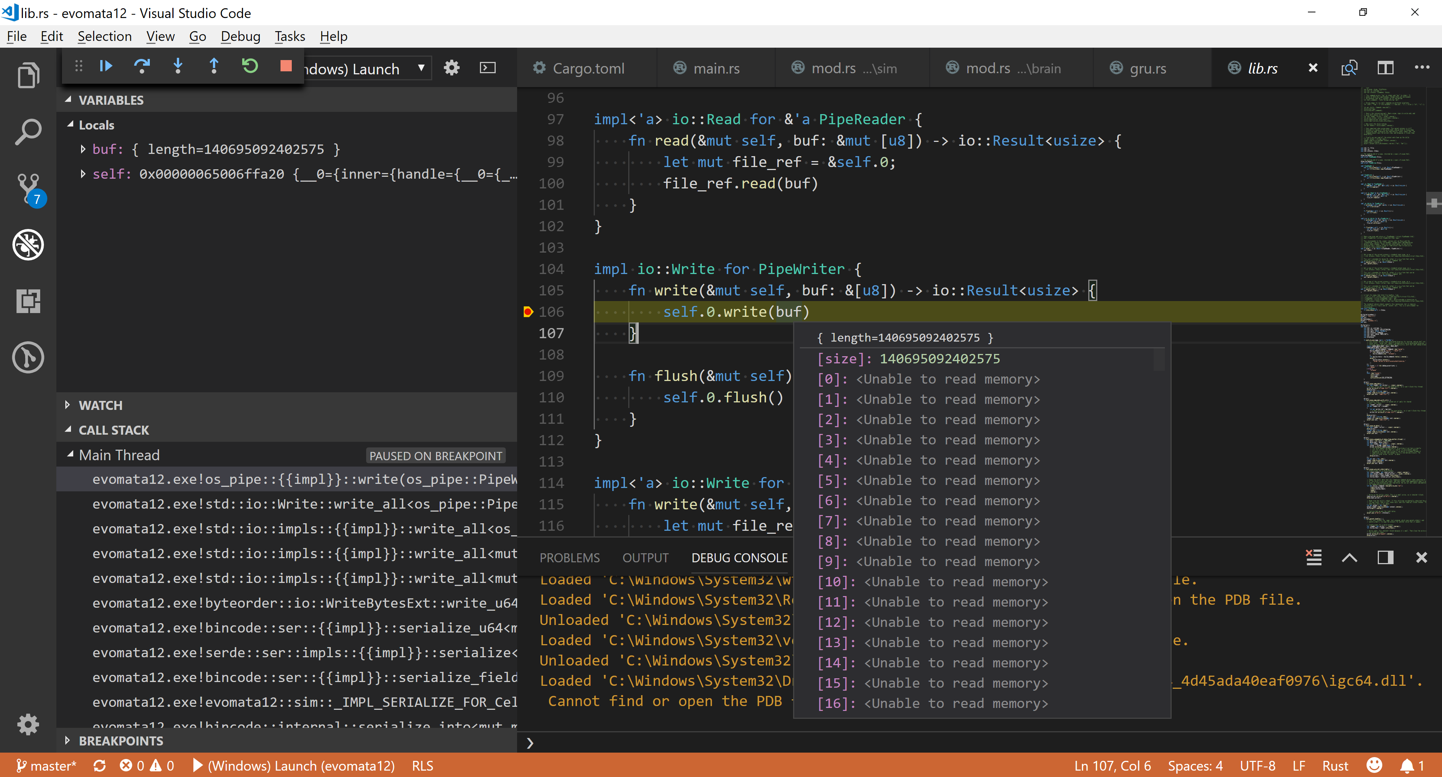Open the Extensions view in activity bar

click(28, 301)
